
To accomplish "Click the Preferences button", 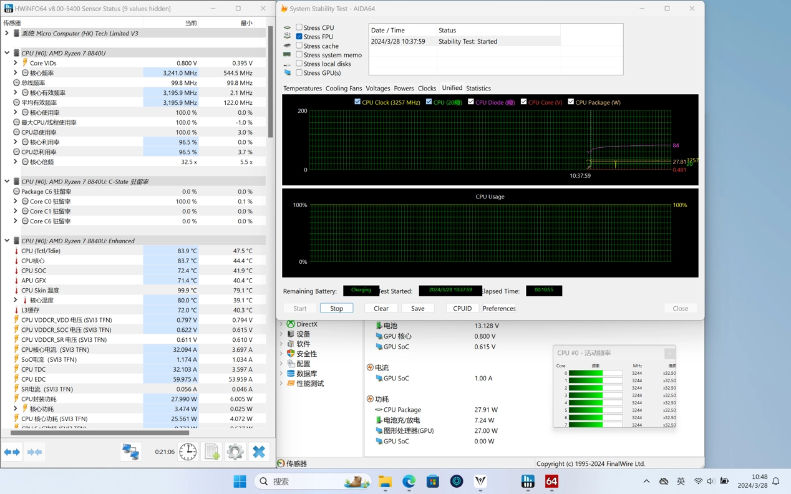I will pos(498,309).
